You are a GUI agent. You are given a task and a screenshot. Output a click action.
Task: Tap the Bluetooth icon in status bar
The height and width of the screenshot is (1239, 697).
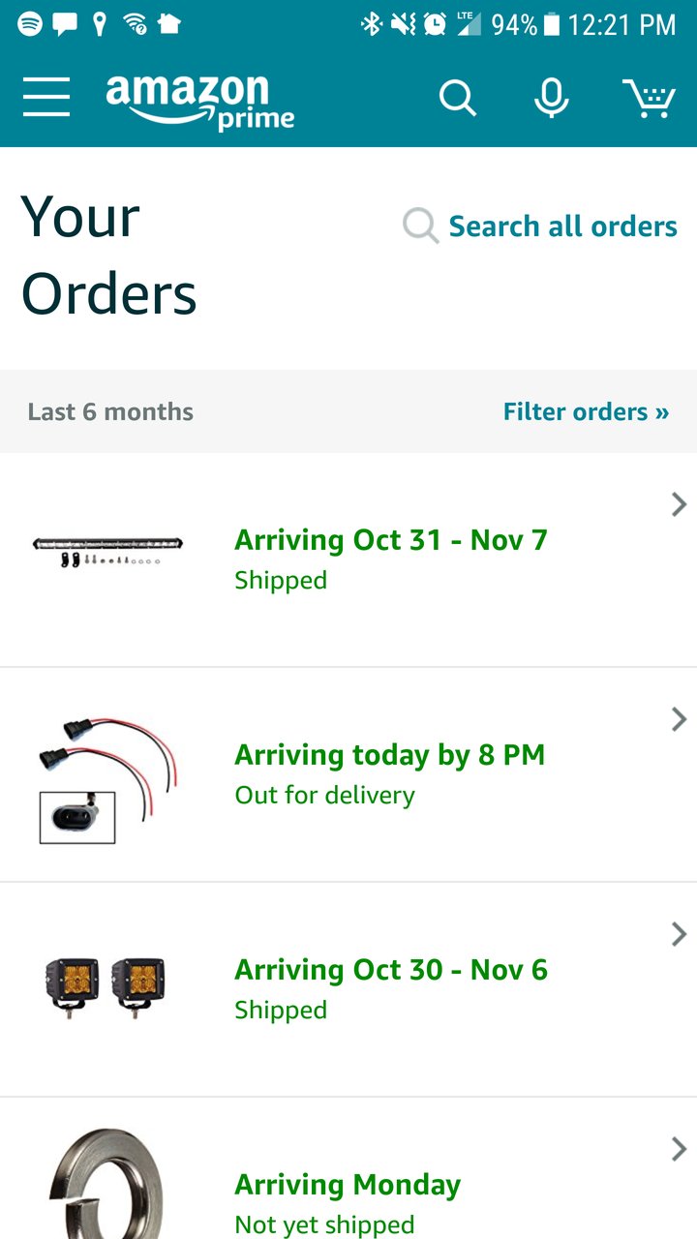(372, 24)
